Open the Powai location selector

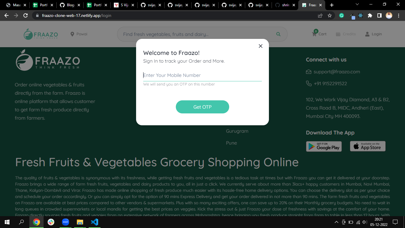[78, 34]
